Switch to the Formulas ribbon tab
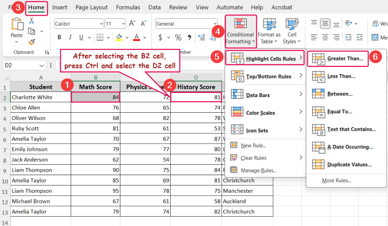 click(128, 7)
